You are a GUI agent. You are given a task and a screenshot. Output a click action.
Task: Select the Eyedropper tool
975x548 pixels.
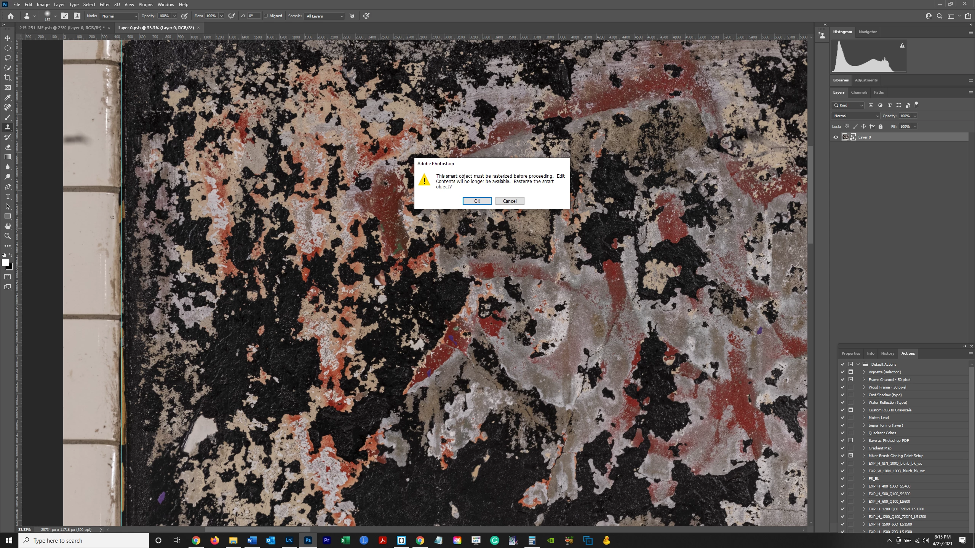[x=8, y=97]
